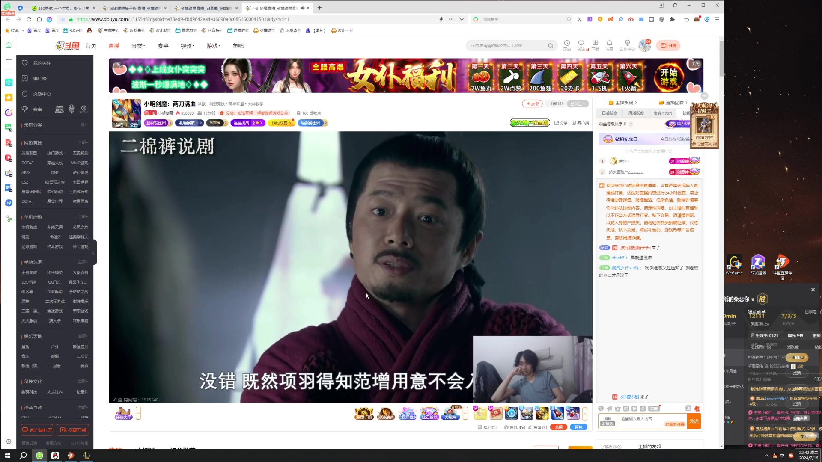Open the 背包 backpack button
Viewport: 822px width, 462px height.
click(x=578, y=427)
